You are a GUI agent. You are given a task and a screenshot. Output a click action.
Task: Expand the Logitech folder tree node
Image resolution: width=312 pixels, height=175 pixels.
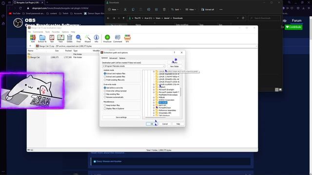coord(154,87)
